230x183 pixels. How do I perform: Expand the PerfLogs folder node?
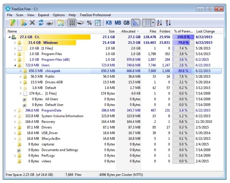[15, 156]
